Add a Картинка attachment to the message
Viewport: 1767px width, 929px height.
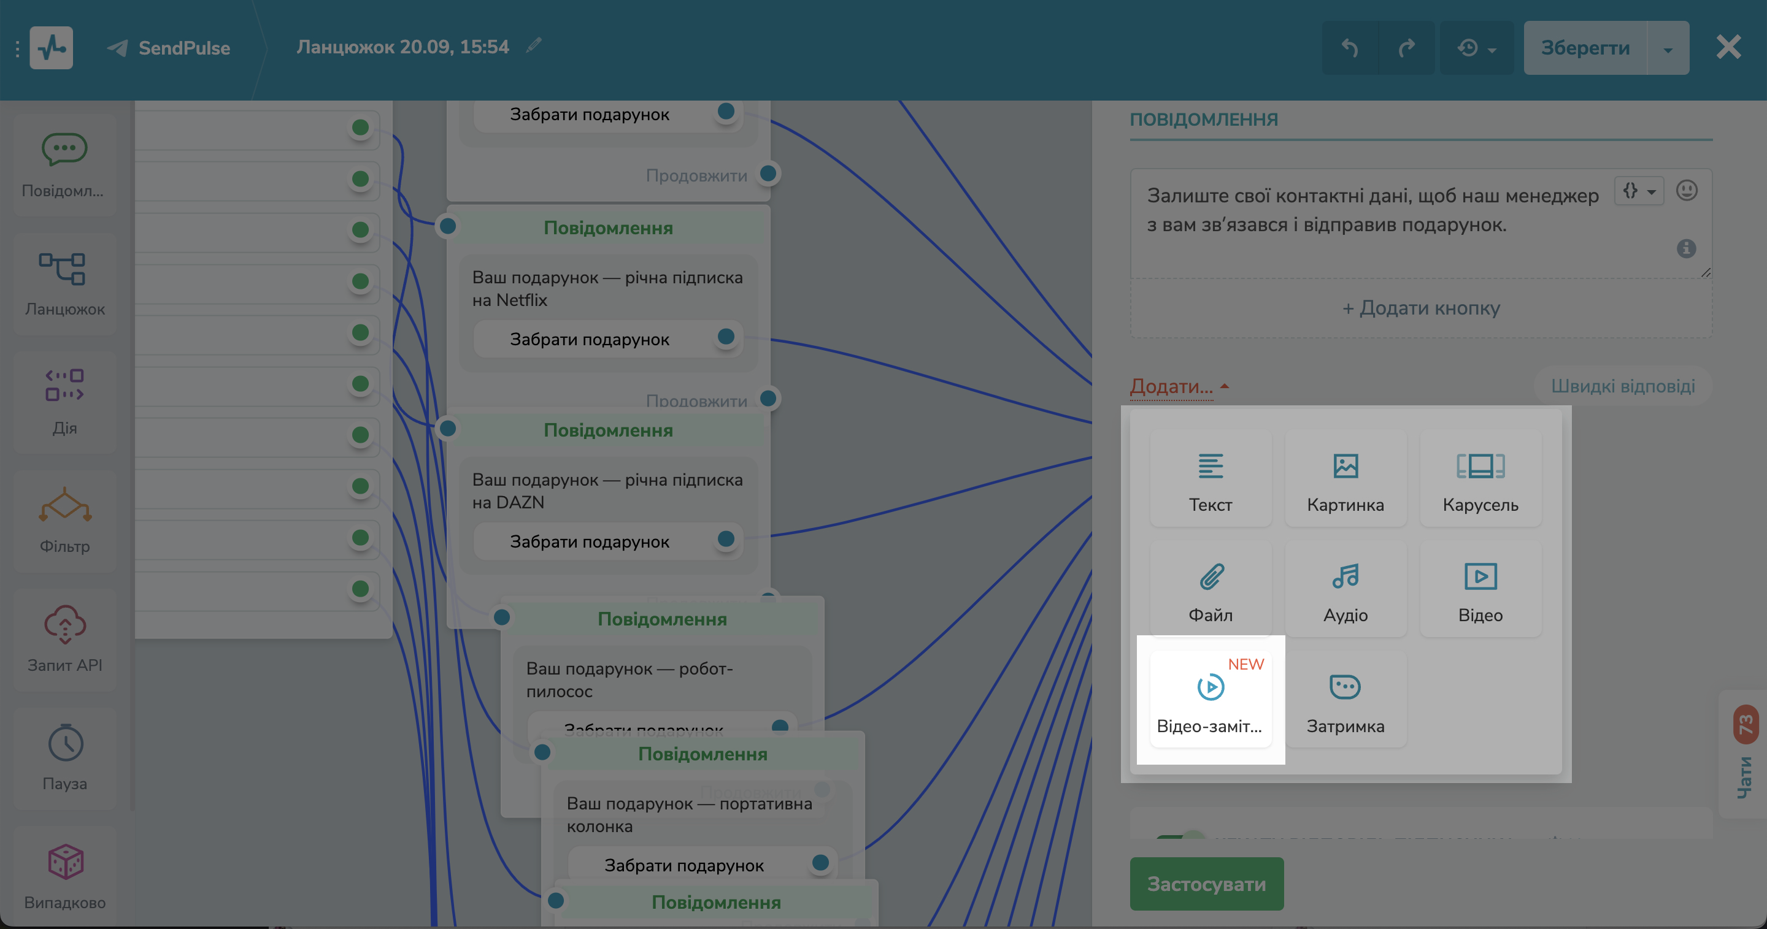point(1345,480)
